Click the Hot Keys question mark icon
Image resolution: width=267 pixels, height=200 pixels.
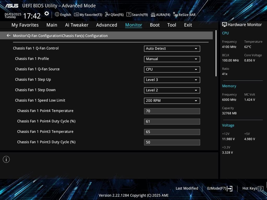260,189
